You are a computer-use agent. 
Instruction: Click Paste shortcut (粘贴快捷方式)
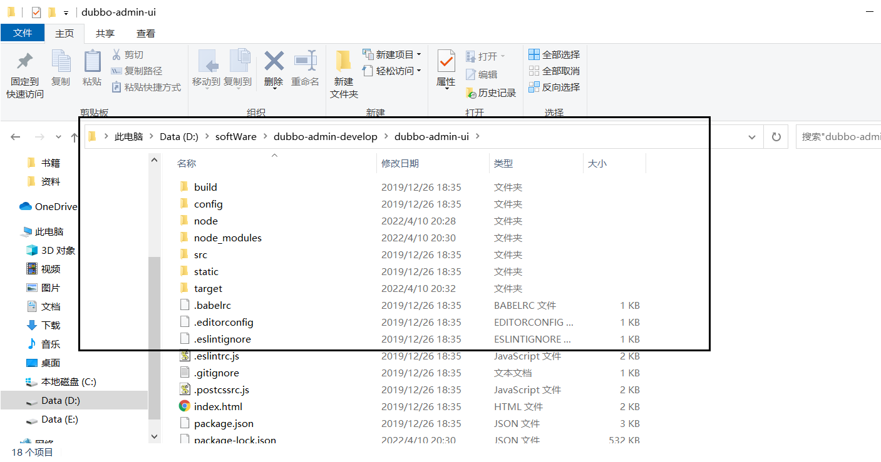(x=146, y=88)
